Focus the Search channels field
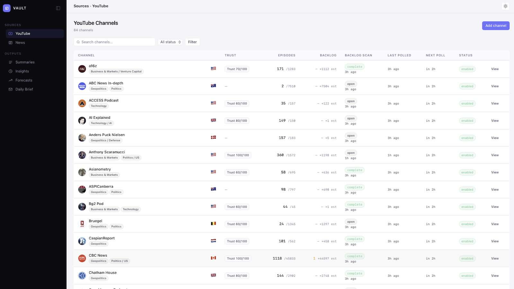 (x=114, y=42)
